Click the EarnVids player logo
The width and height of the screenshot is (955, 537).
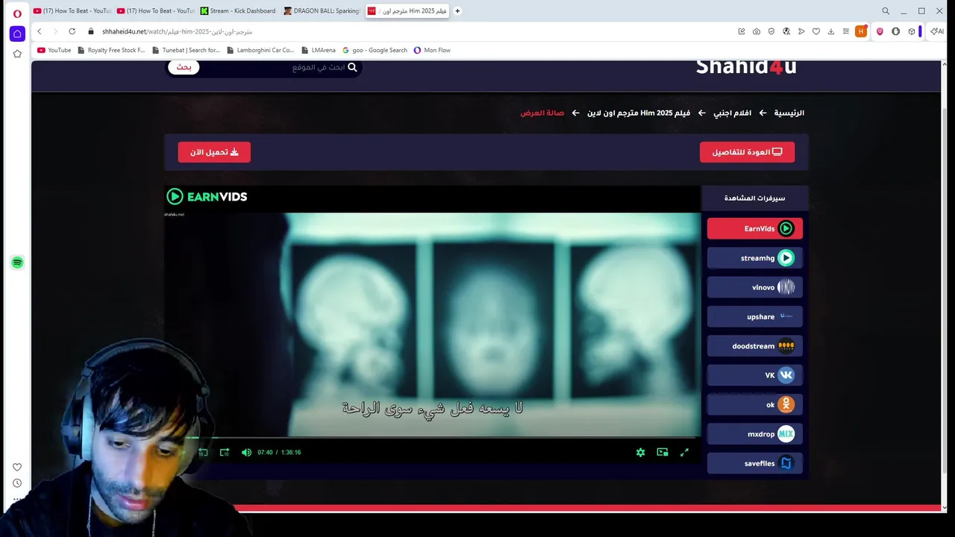[207, 197]
